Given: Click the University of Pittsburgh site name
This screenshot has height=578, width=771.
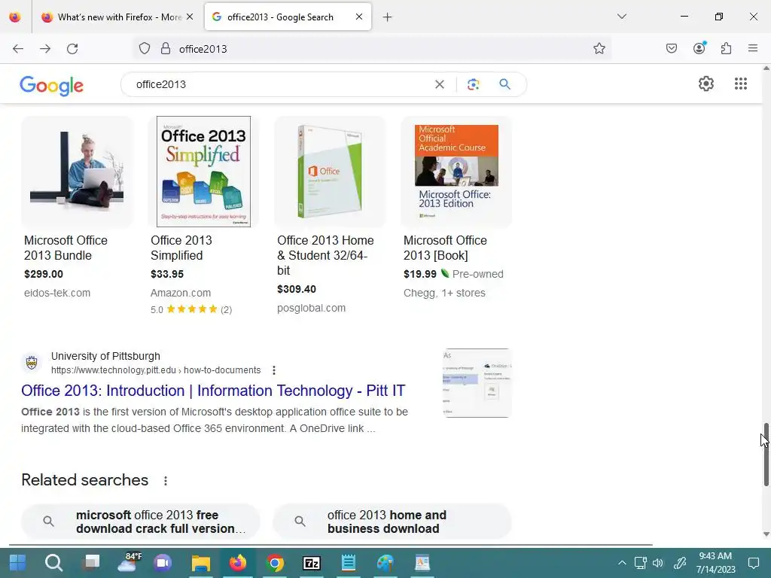Looking at the screenshot, I should [x=105, y=356].
